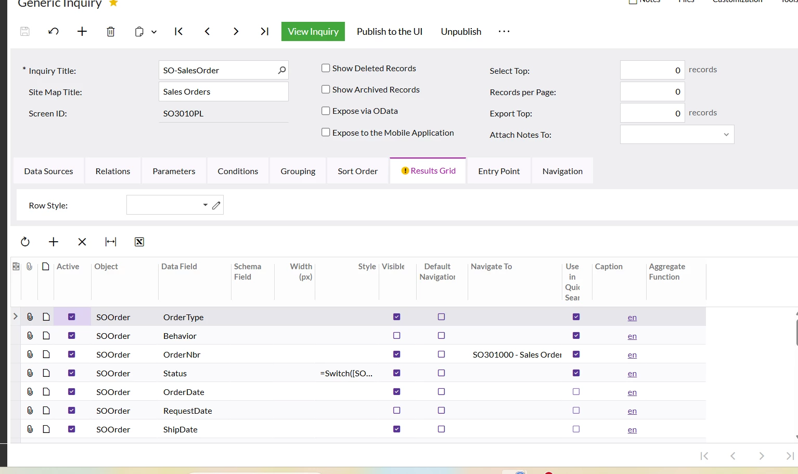The width and height of the screenshot is (798, 474).
Task: Select the Results Grid tab
Action: pos(428,170)
